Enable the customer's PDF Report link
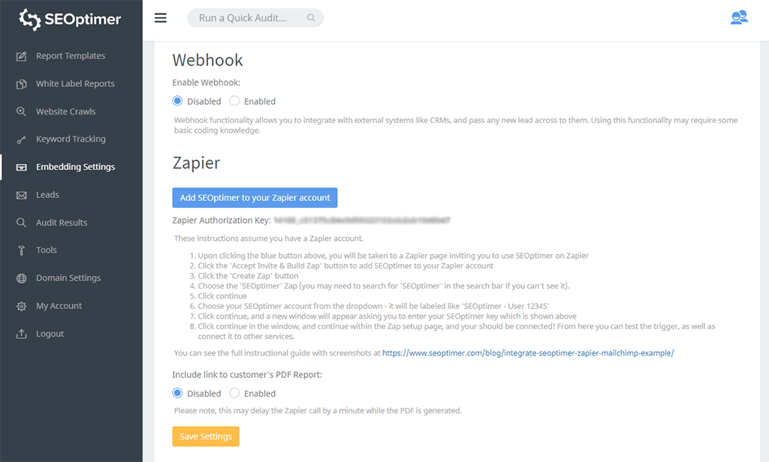The image size is (769, 462). pyautogui.click(x=234, y=393)
